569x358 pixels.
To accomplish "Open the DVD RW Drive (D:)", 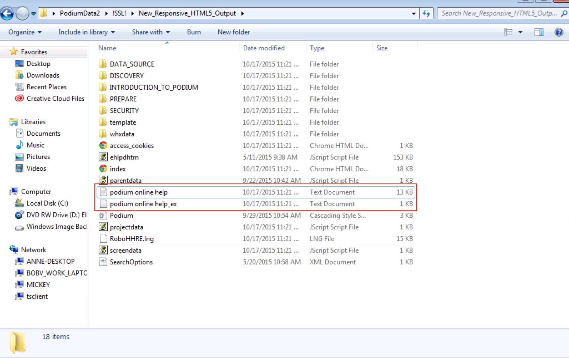I will (56, 215).
